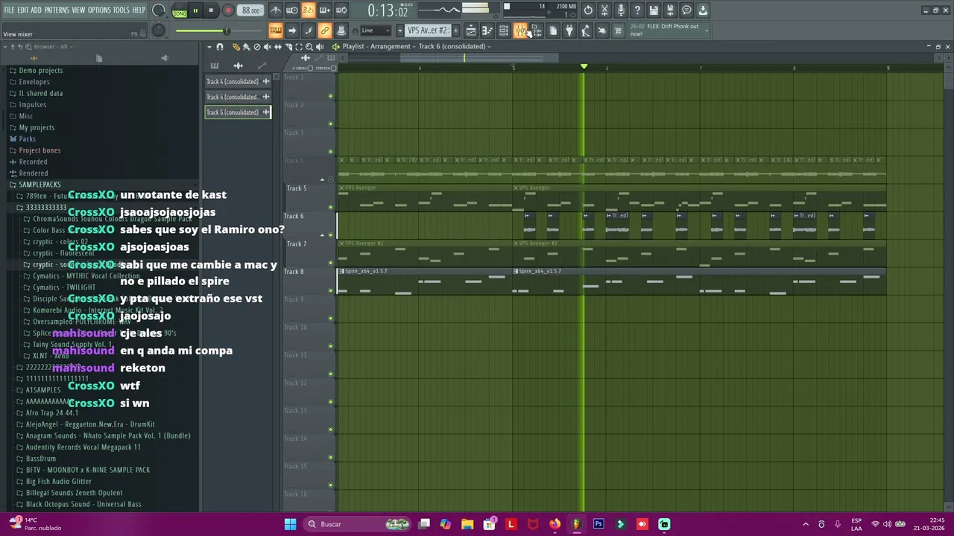Open the Channel rack view icon

[504, 31]
